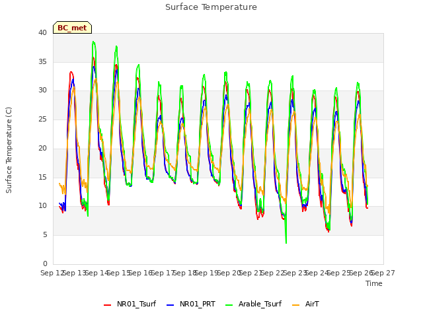Toggle the AirT legend entry
Viewport: 423px width, 317px height.
pyautogui.click(x=305, y=304)
